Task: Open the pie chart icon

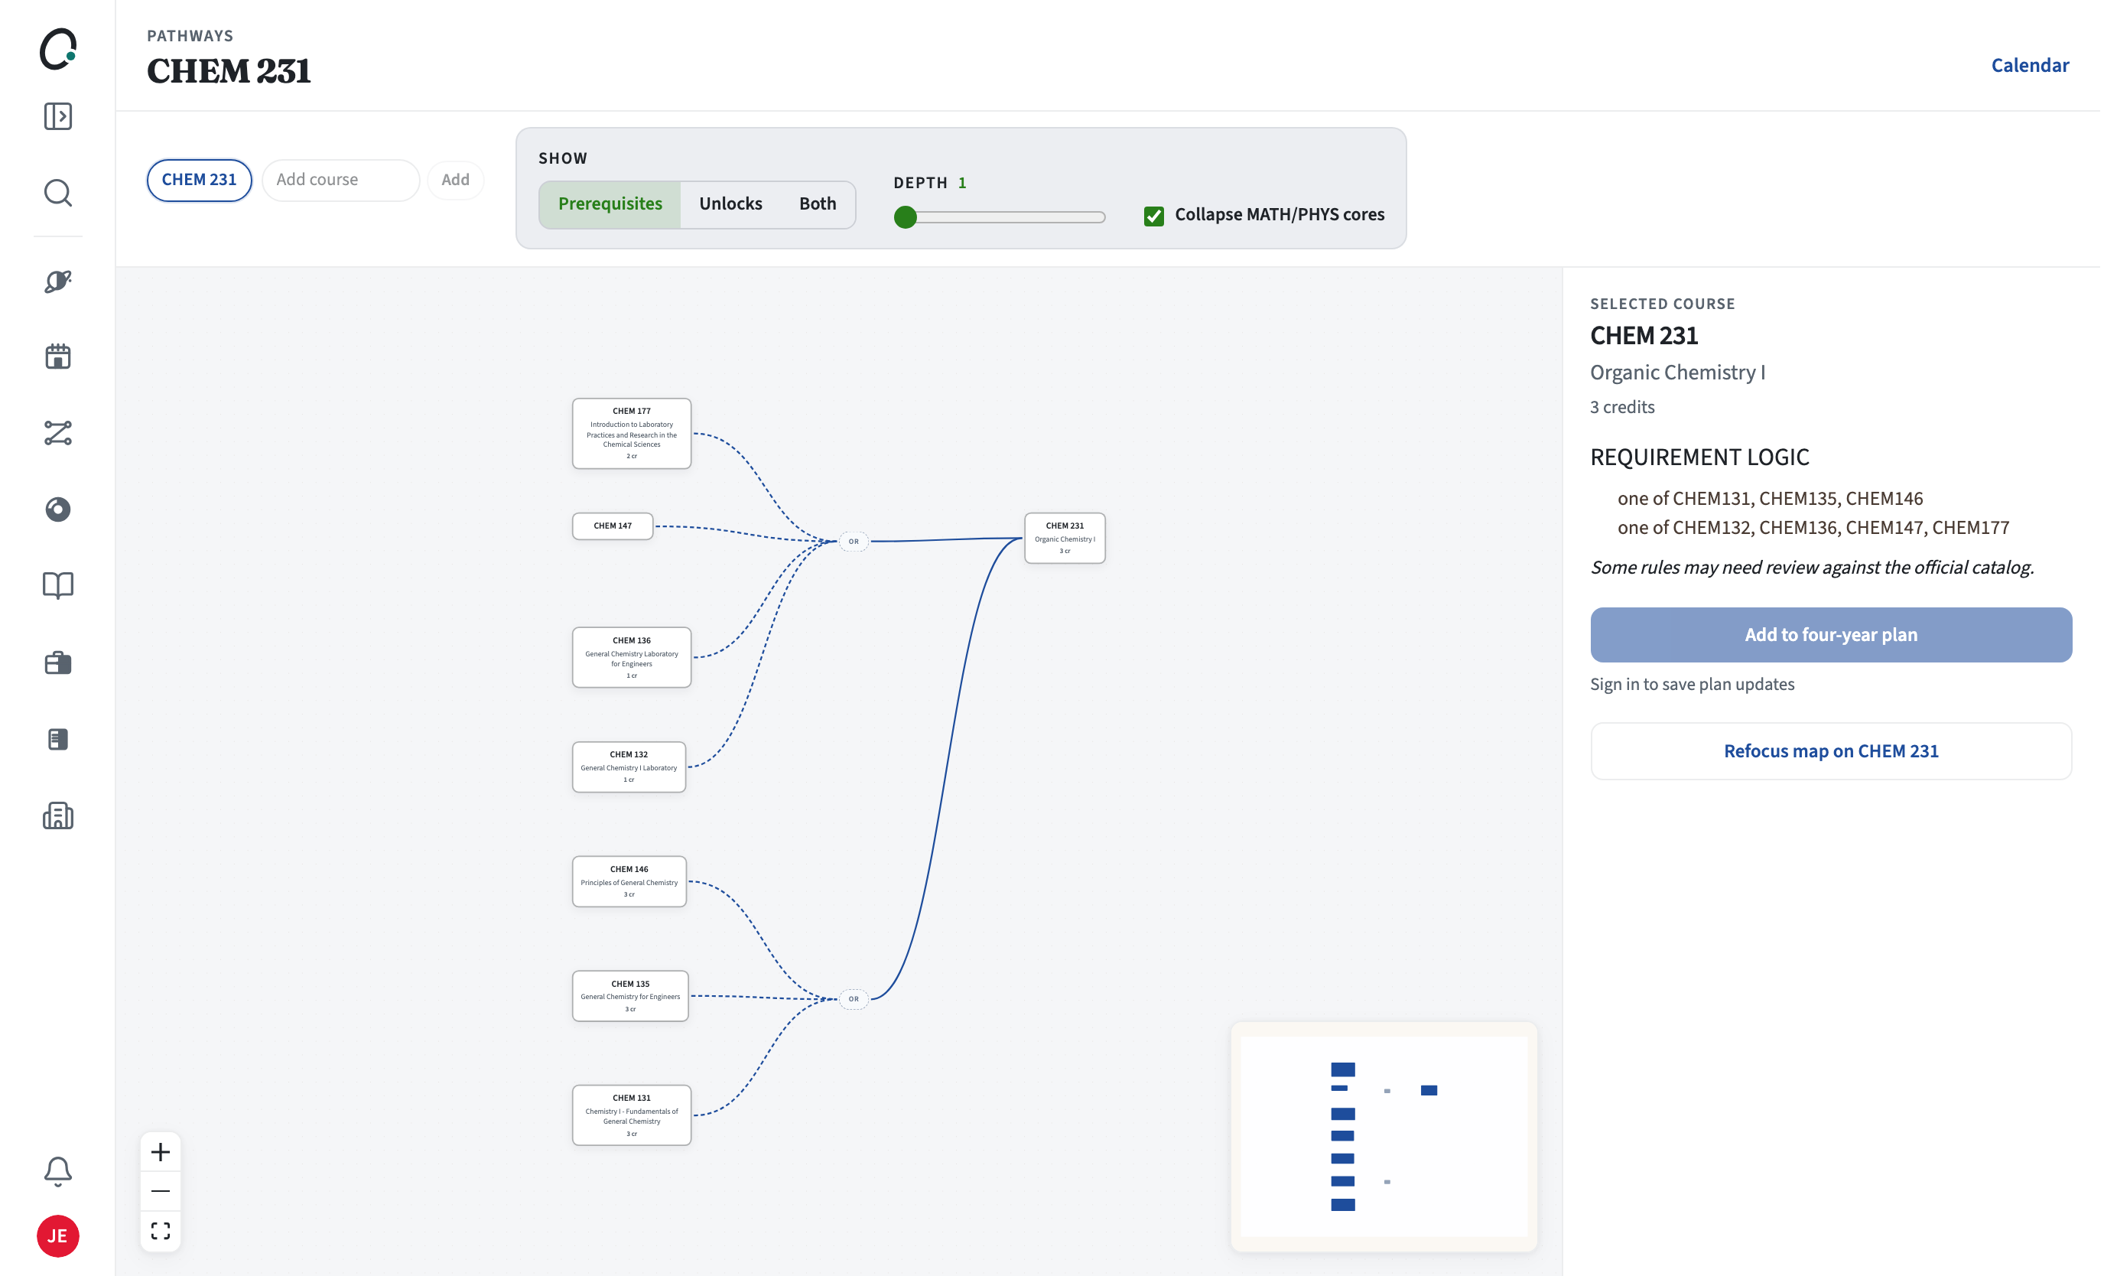Action: click(57, 509)
